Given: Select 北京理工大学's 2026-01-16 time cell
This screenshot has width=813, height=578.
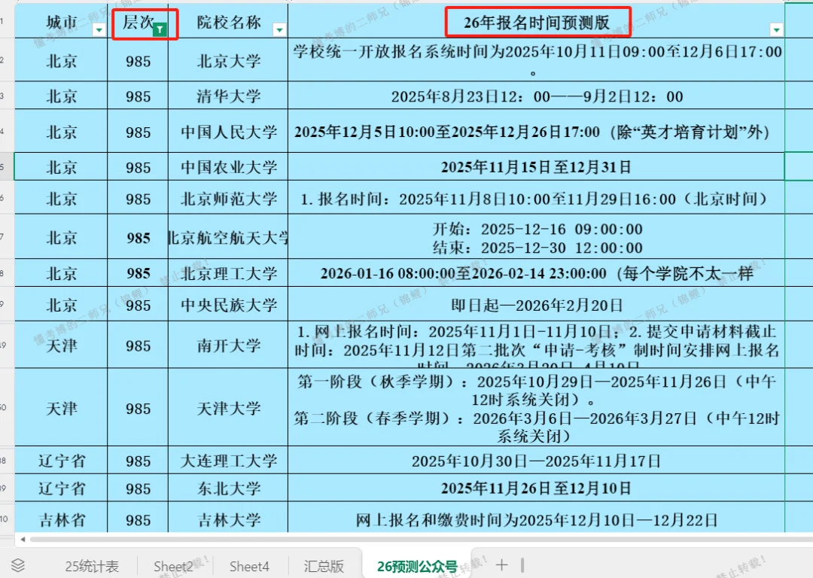Looking at the screenshot, I should [536, 273].
